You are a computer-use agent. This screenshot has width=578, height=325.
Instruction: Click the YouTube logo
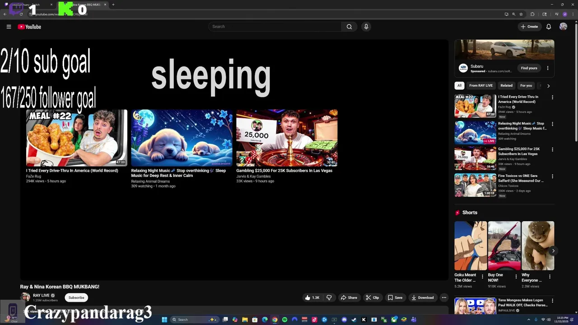pos(29,27)
